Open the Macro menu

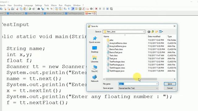point(54,5)
